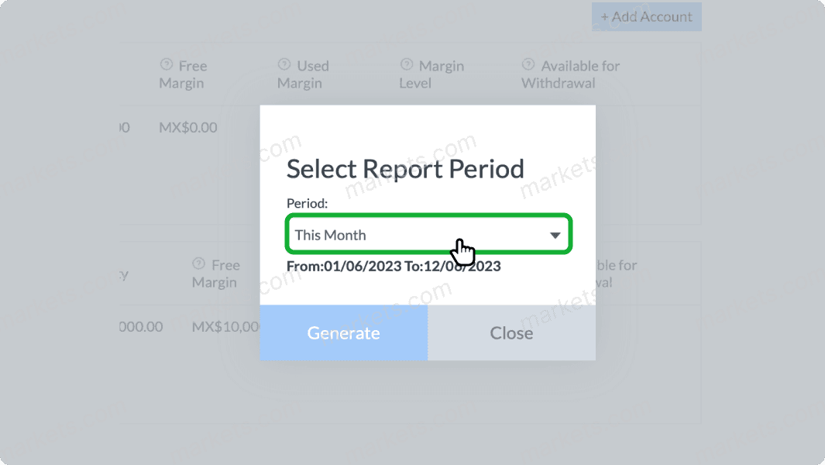
Task: Click the help icon beside Free Margin header
Action: pyautogui.click(x=167, y=65)
